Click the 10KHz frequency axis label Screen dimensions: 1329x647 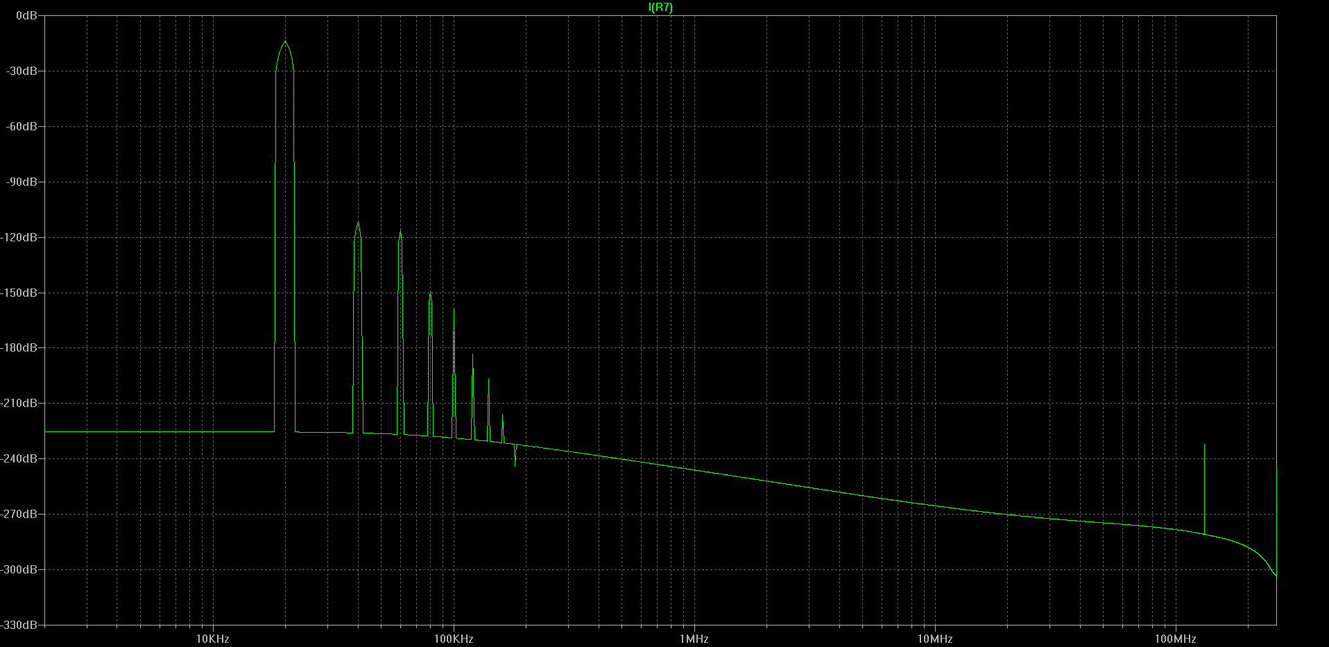212,639
